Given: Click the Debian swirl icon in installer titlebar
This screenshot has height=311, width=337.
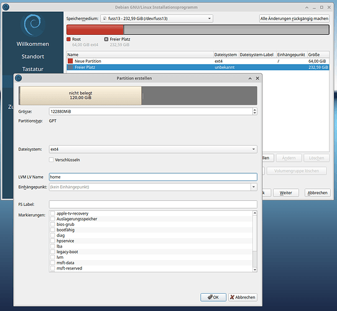Looking at the screenshot, I should coord(6,7).
